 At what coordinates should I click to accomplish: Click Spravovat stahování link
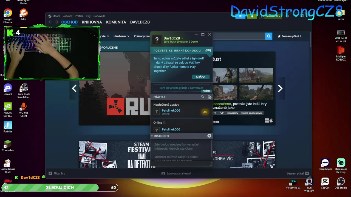(179, 173)
